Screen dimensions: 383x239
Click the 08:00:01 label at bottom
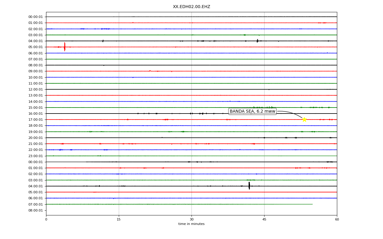point(36,210)
